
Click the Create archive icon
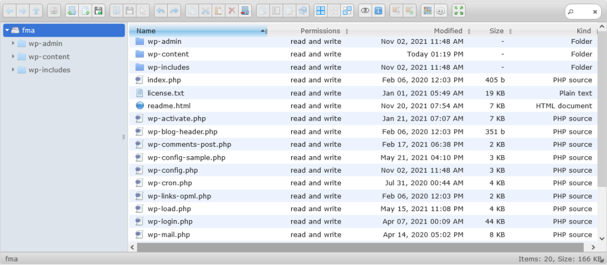tap(409, 11)
